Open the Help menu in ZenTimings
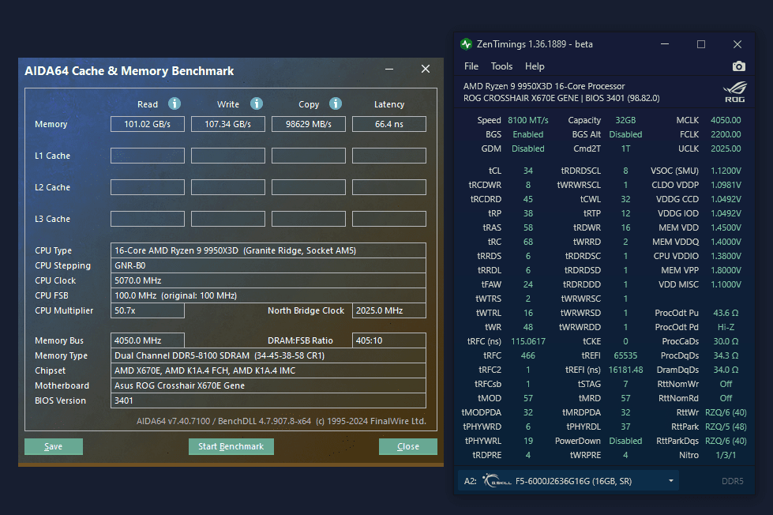 click(535, 66)
